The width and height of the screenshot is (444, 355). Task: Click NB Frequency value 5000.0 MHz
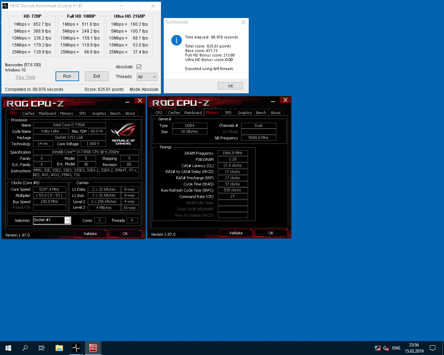tap(258, 138)
